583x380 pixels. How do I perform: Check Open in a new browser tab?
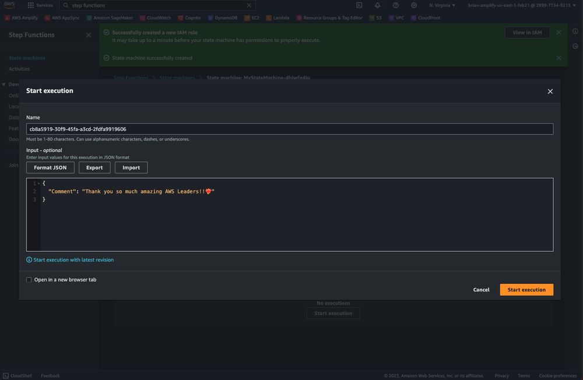pos(29,280)
